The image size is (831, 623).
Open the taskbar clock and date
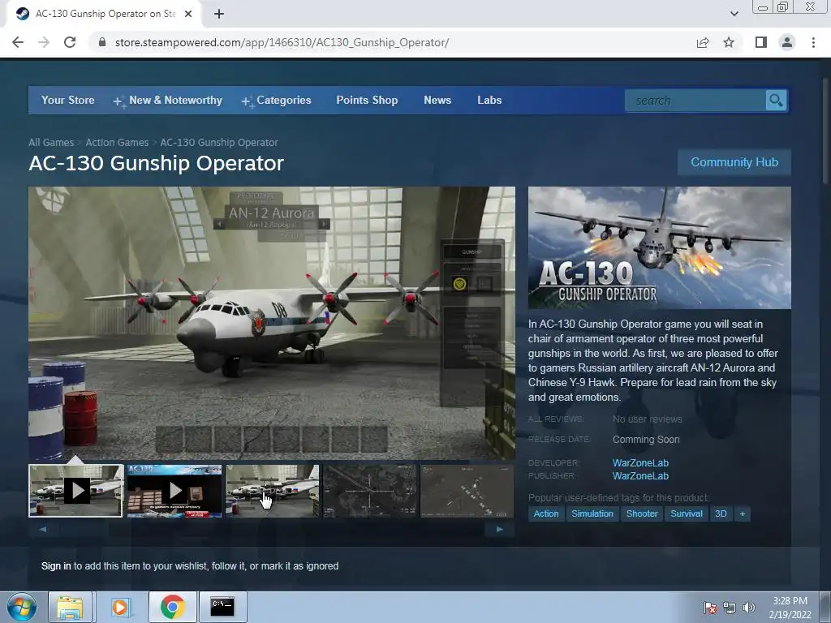pyautogui.click(x=790, y=608)
